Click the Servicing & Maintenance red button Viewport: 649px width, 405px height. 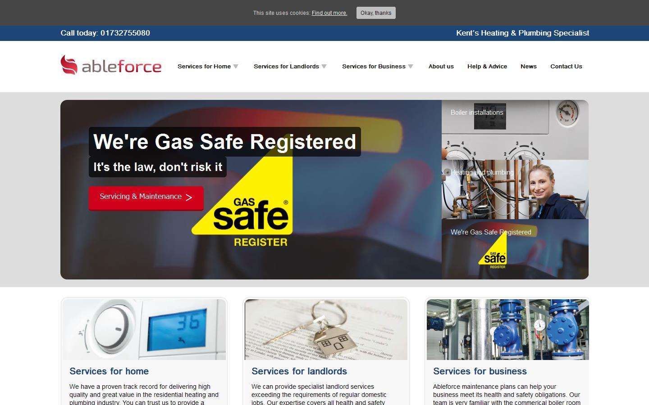(x=146, y=198)
